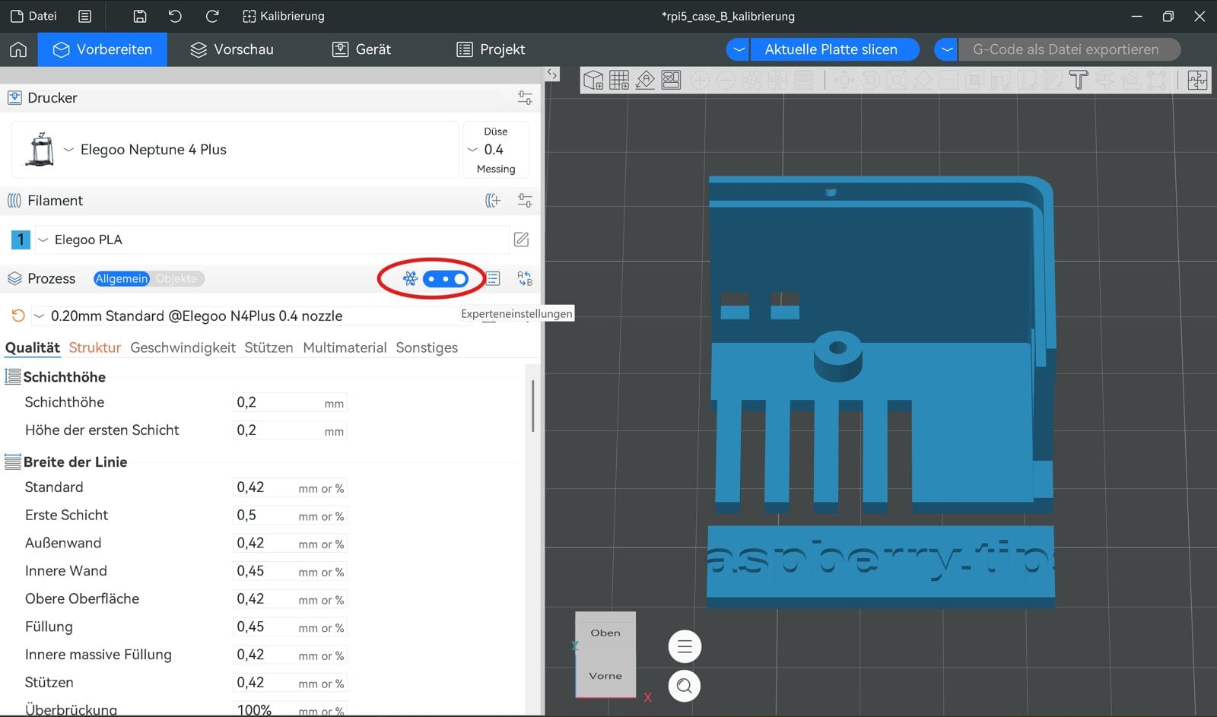1217x717 pixels.
Task: Click the round magnifier button in the 3D view
Action: coord(685,686)
